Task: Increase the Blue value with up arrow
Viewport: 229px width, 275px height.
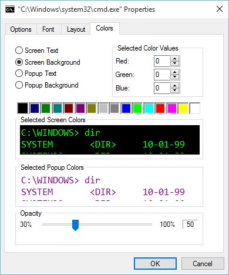Action: coord(174,86)
